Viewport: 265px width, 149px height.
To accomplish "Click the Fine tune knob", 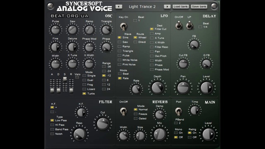I will (55, 47).
